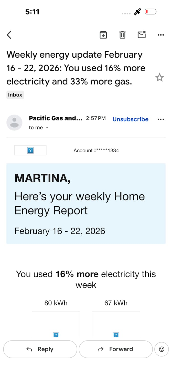The image size is (172, 375).
Task: Tap the weekly Home Energy Report banner
Action: pyautogui.click(x=86, y=204)
